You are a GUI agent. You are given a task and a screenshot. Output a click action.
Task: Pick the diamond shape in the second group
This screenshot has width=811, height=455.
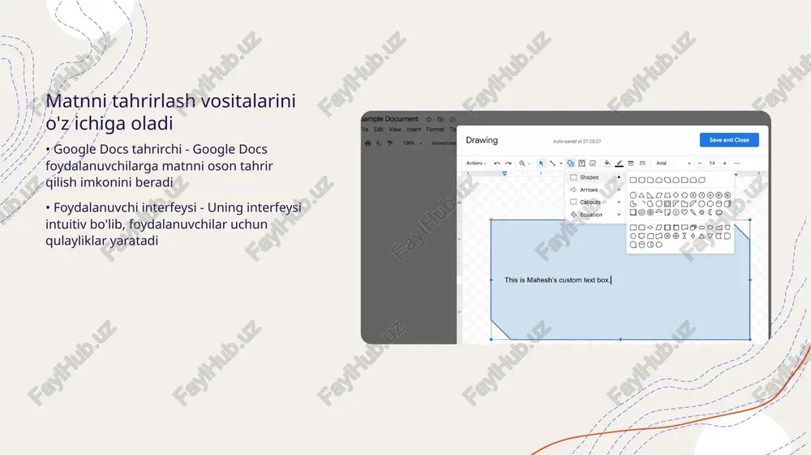tap(676, 195)
